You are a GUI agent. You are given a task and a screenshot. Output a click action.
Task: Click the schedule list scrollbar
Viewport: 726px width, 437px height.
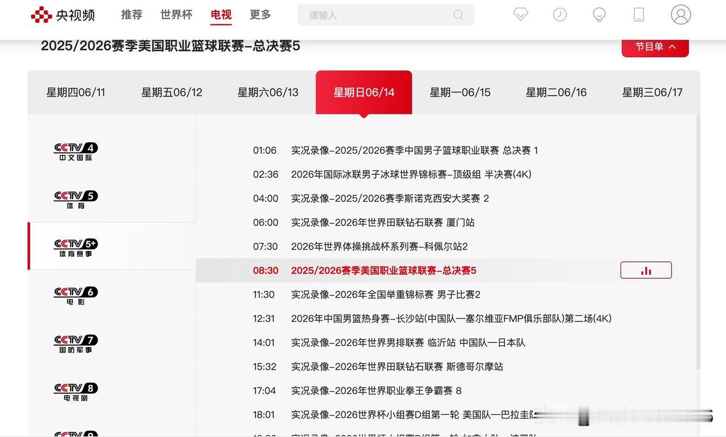click(x=698, y=243)
